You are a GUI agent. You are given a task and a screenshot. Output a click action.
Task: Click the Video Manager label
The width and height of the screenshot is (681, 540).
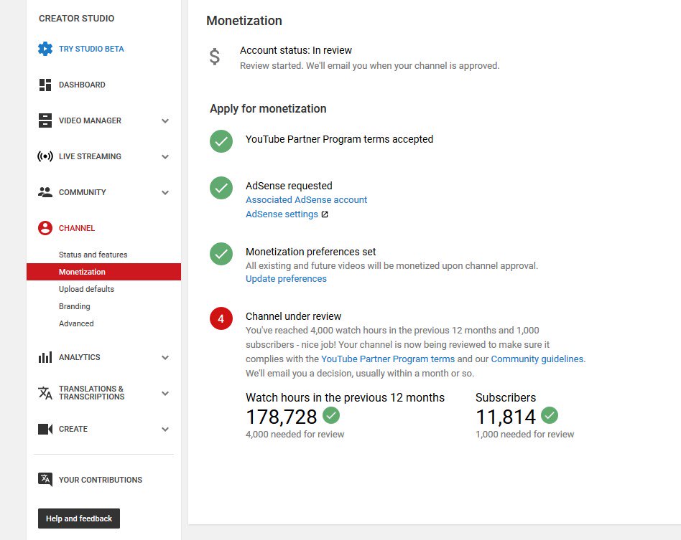point(90,120)
